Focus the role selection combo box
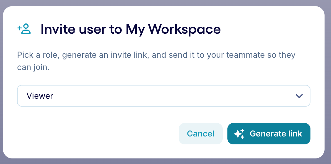 tap(163, 96)
